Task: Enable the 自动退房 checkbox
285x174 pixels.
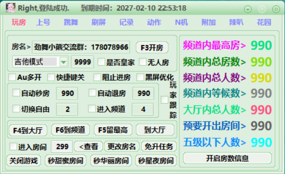Action: tap(92, 93)
